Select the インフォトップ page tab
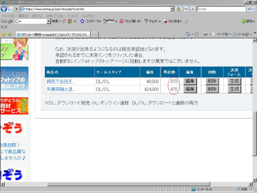This screenshot has height=193, width=257. click(x=53, y=35)
